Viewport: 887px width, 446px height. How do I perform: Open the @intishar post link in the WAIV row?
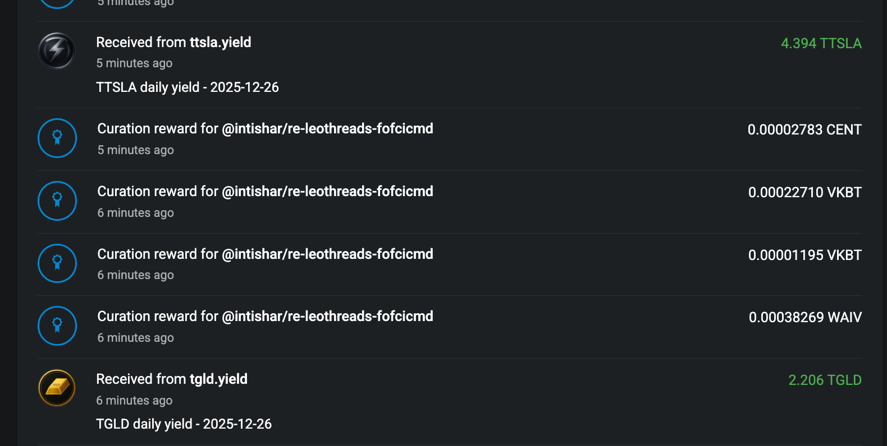(x=327, y=317)
